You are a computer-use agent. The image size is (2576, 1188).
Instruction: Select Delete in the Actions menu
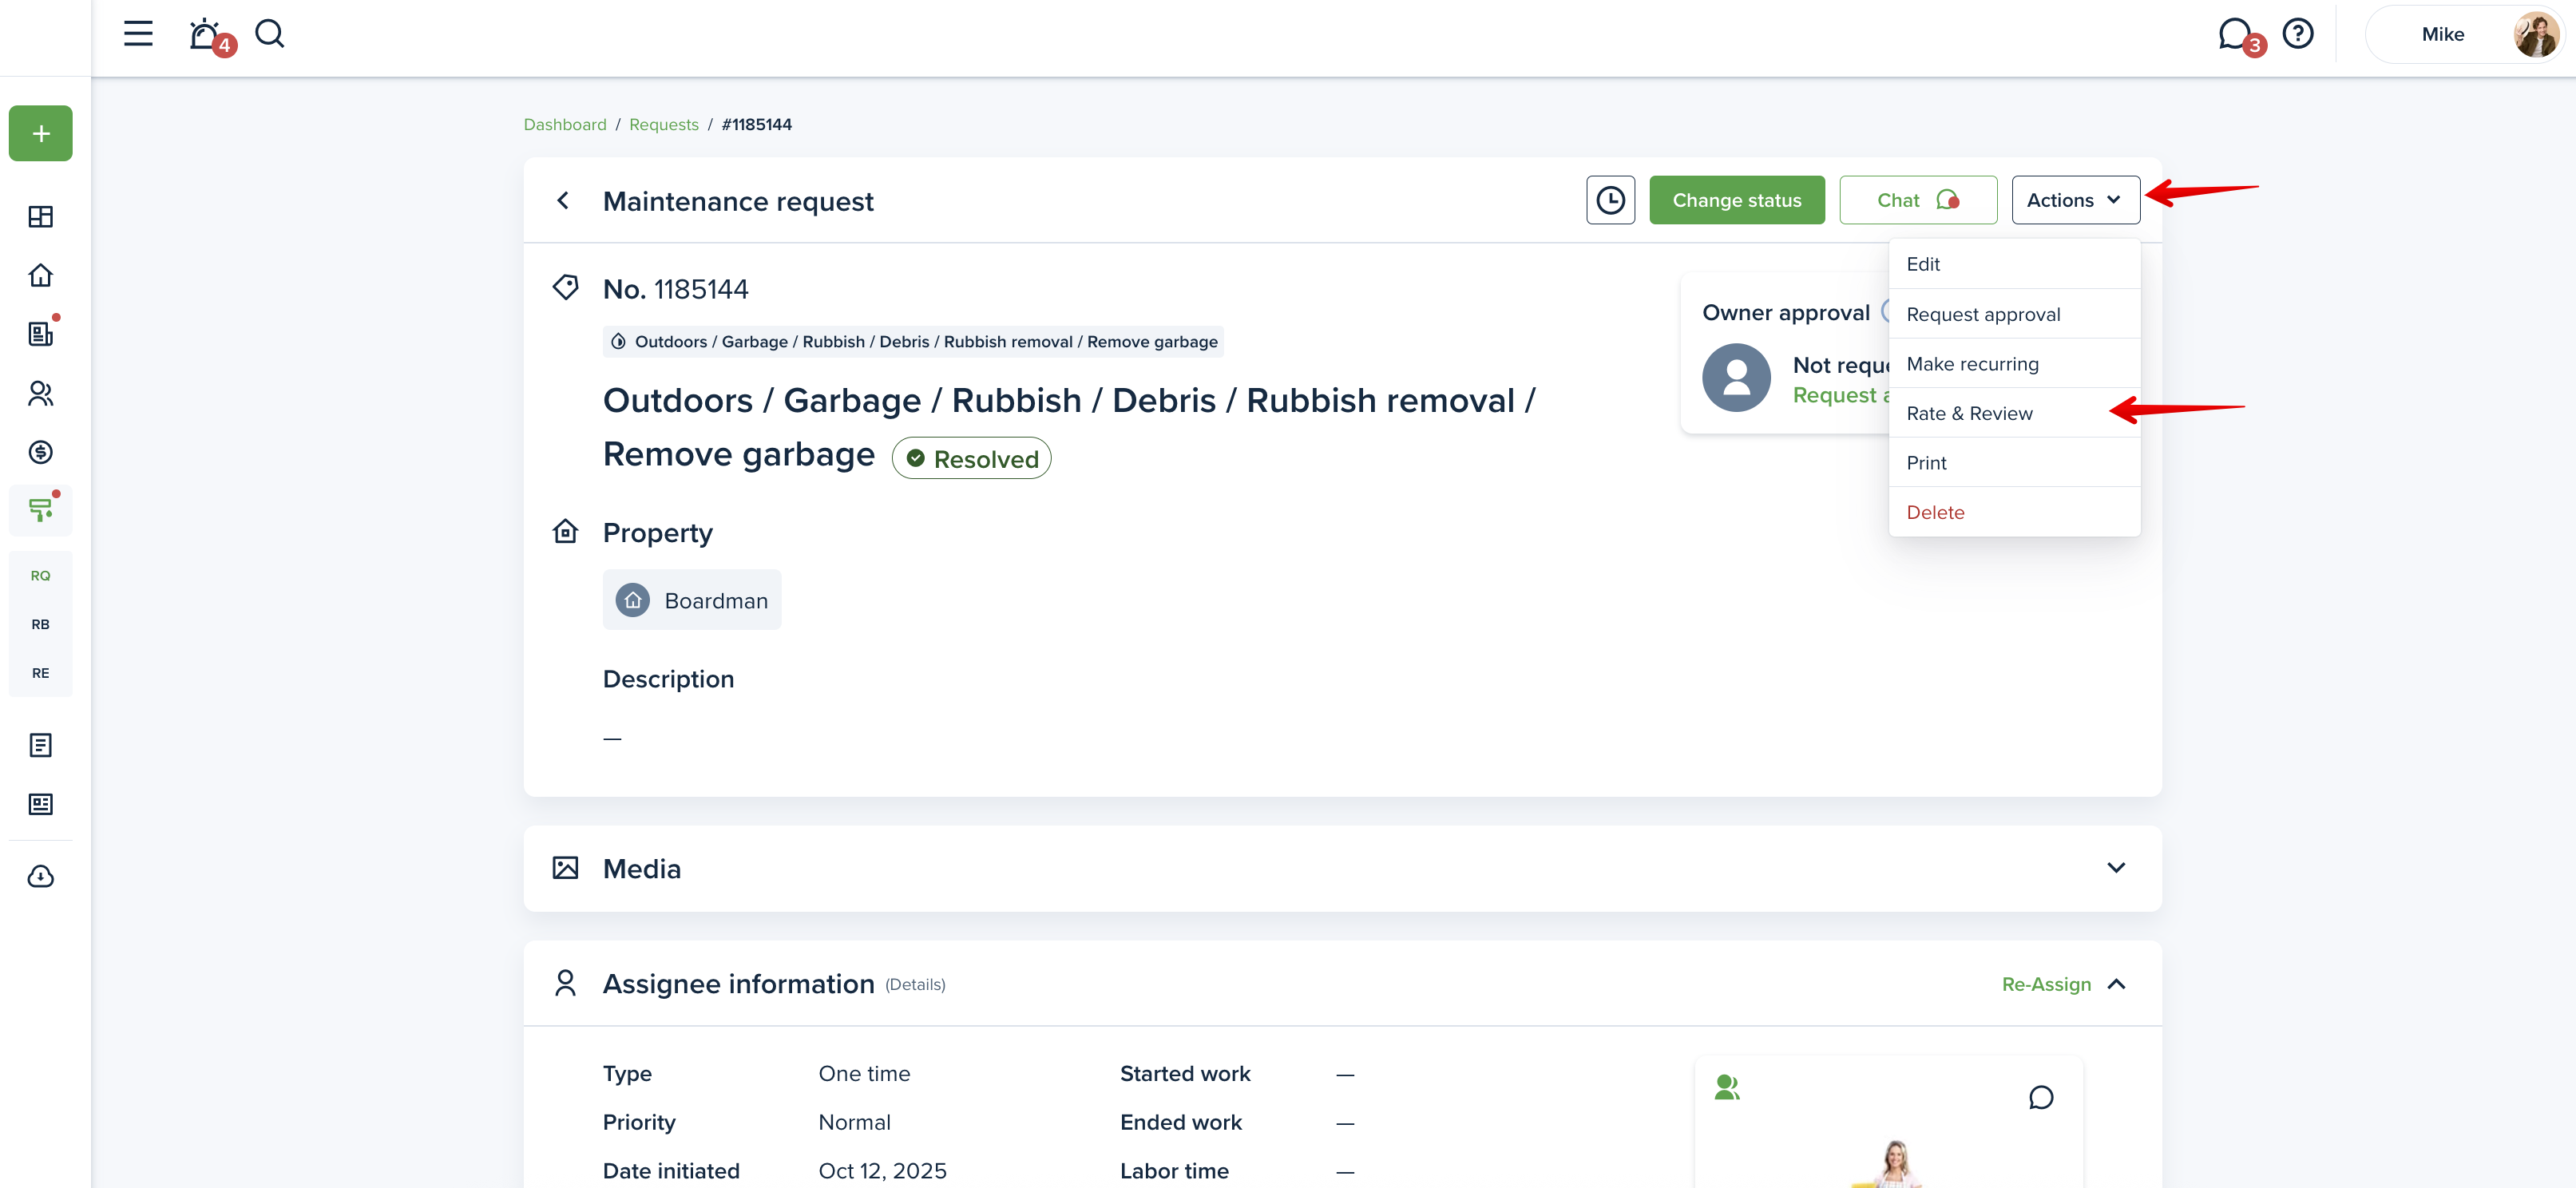1935,512
